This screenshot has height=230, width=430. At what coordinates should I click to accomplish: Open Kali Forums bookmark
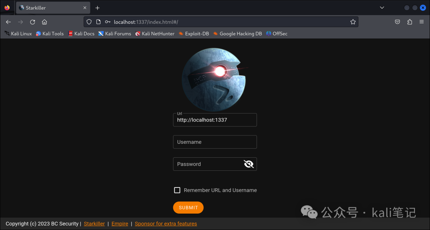point(115,34)
